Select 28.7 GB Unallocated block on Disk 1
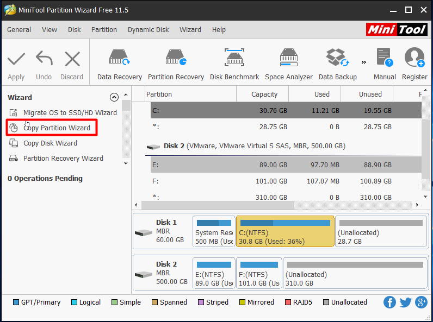This screenshot has width=433, height=322. 381,231
